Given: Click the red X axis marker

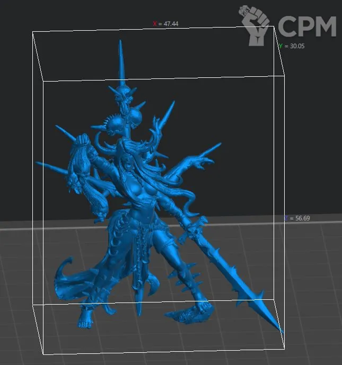Looking at the screenshot, I should (x=155, y=24).
